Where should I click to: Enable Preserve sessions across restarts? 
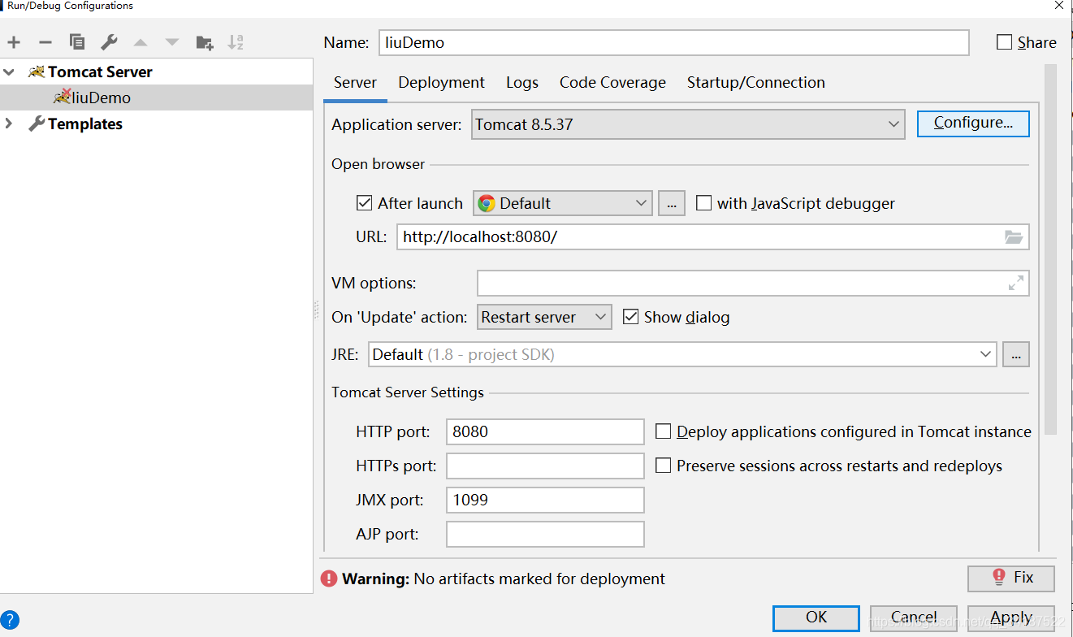pos(663,466)
